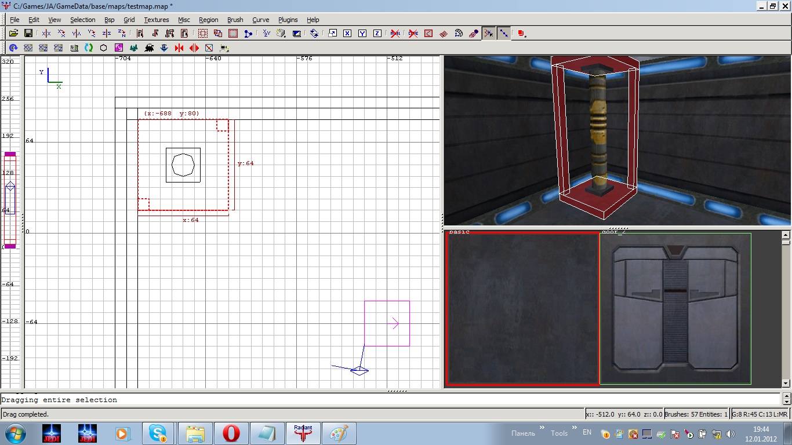Screen dimensions: 792x445
Task: Click blue E entity refresh icon
Action: tap(13, 48)
